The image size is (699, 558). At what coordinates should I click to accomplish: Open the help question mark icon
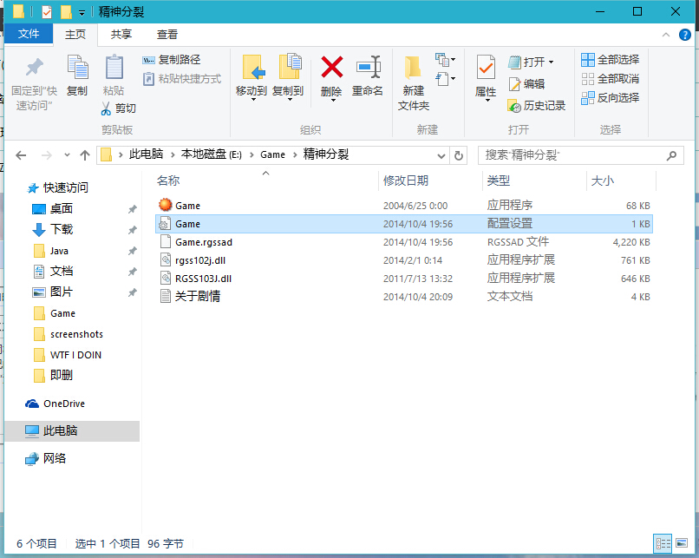[685, 35]
